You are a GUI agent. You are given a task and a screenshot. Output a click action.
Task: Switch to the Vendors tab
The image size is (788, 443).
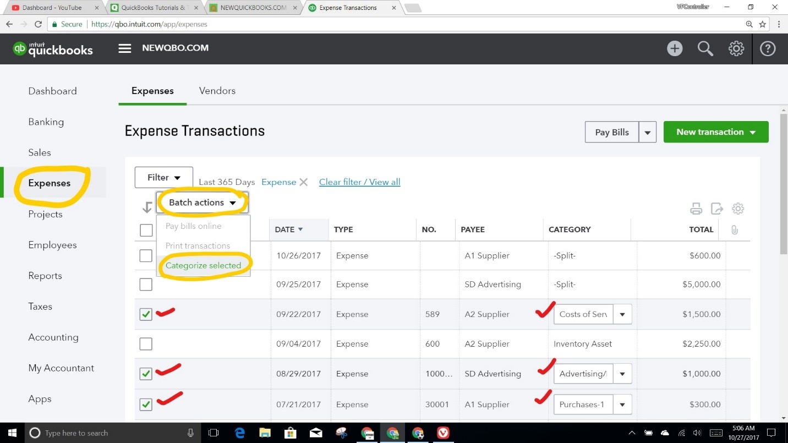click(x=217, y=91)
